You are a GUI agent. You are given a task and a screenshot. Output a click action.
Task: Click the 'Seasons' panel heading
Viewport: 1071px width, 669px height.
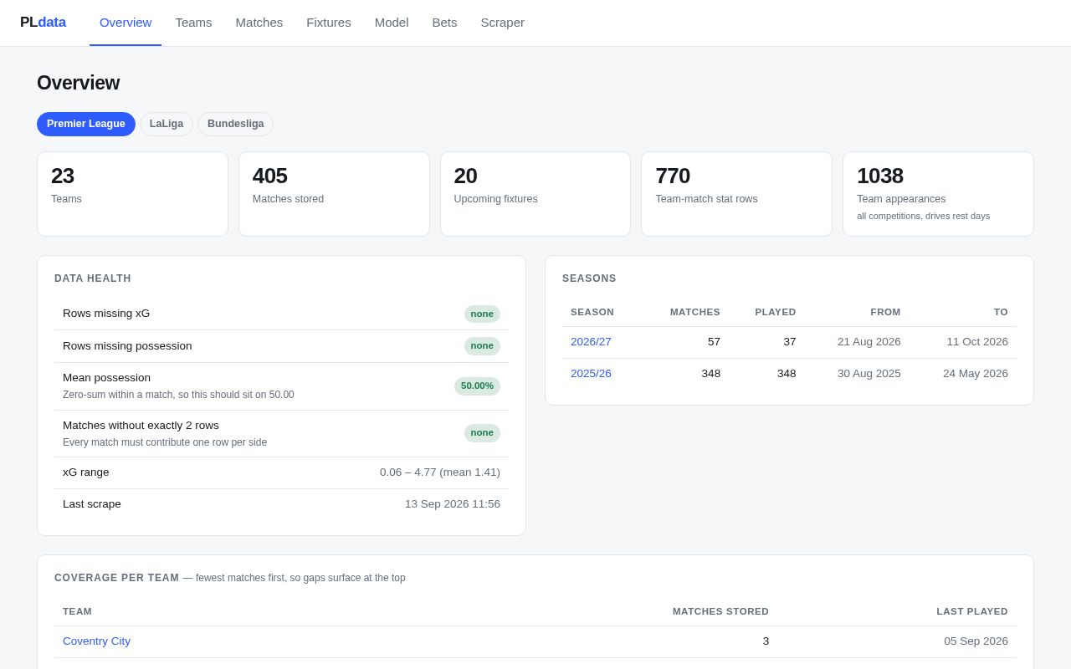pyautogui.click(x=589, y=278)
